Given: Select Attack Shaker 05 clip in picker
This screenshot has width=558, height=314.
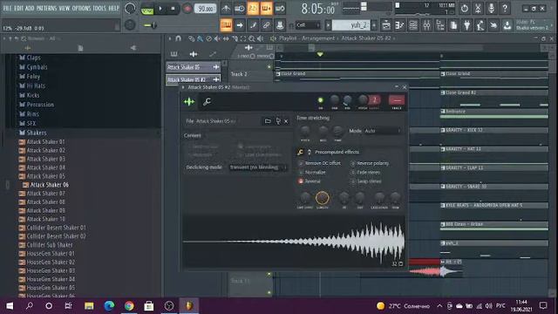Looking at the screenshot, I should tap(194, 67).
